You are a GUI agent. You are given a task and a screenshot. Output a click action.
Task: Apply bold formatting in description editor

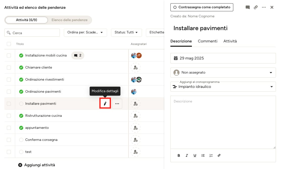point(178,155)
